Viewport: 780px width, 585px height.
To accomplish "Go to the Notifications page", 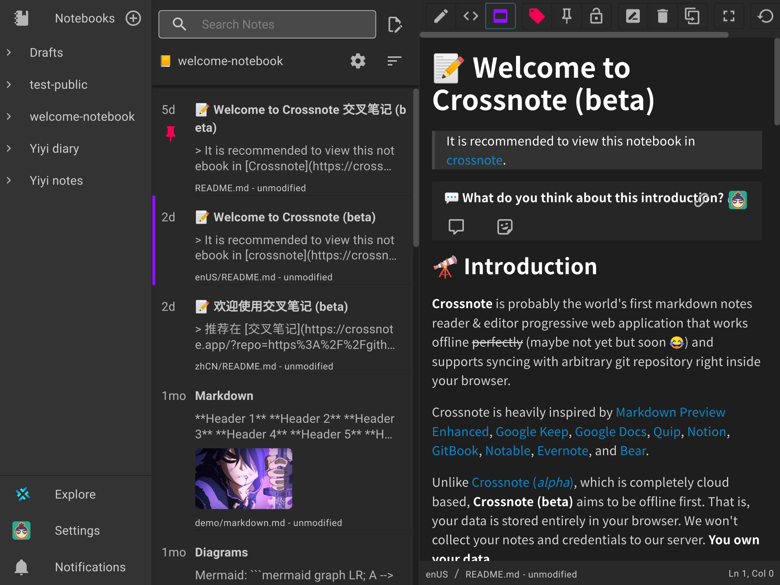I will click(x=90, y=567).
